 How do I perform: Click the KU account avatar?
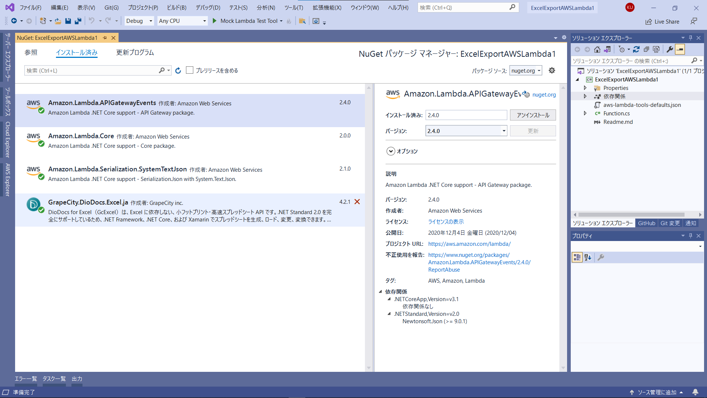(630, 7)
